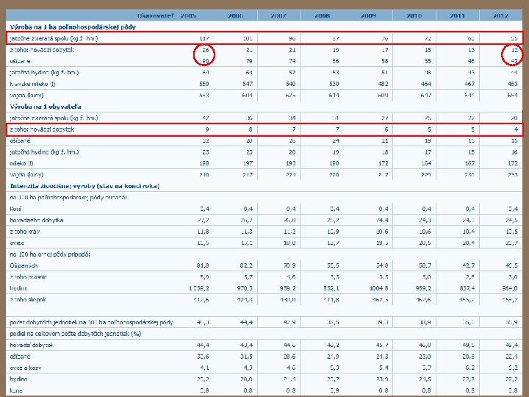Click value 42,7 in Ošípaných row
The width and height of the screenshot is (529, 397).
coord(469,265)
